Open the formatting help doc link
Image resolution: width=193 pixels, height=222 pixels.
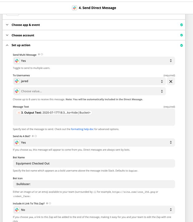[x=82, y=129]
